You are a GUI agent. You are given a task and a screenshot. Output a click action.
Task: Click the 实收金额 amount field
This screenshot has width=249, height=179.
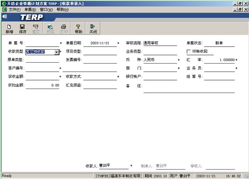point(42,77)
